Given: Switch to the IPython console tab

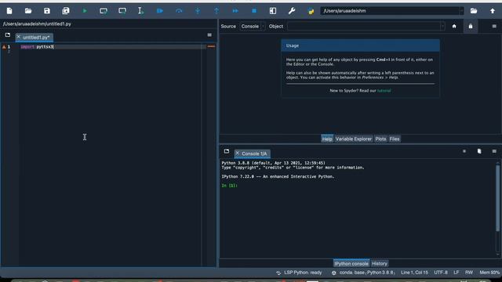Looking at the screenshot, I should (351, 263).
